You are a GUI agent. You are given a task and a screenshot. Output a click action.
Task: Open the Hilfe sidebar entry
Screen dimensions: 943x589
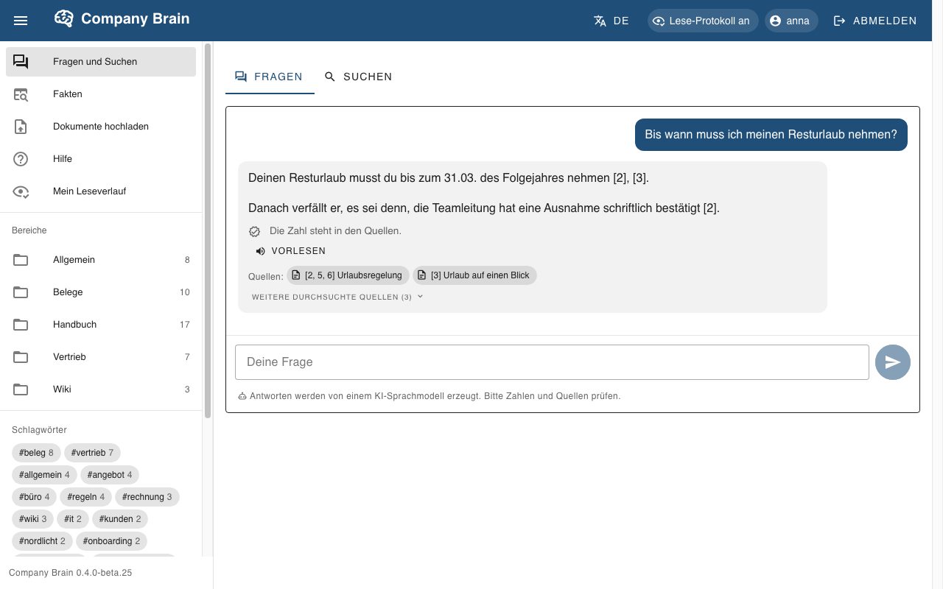coord(101,159)
